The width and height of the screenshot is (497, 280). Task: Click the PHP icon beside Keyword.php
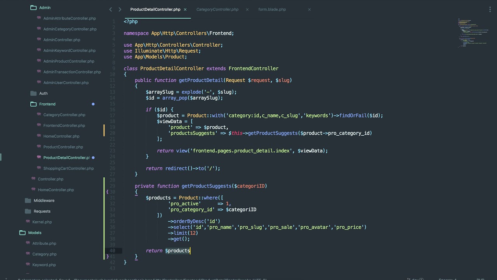pos(28,264)
